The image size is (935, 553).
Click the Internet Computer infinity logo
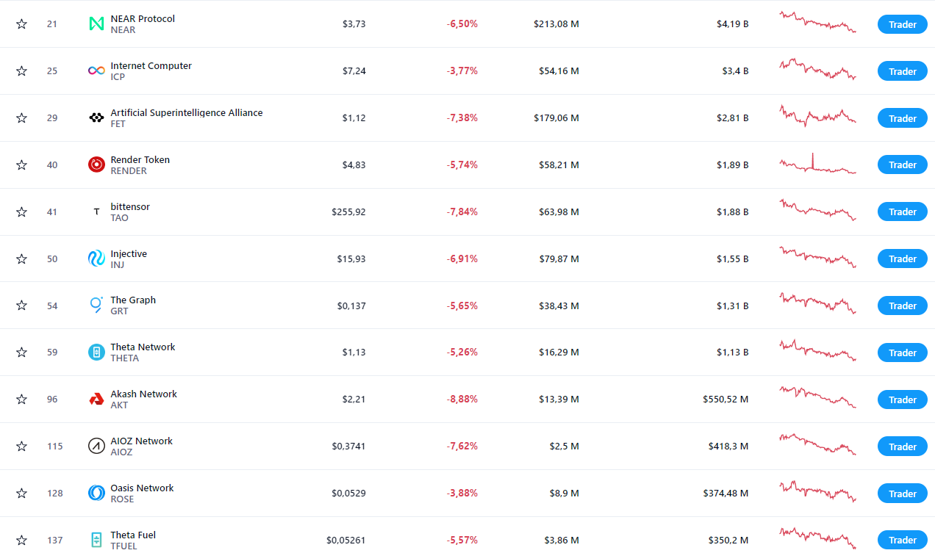click(x=96, y=71)
